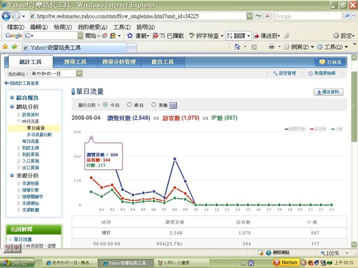
Task: Open the address bar URL dropdown arrow
Action: pyautogui.click(x=249, y=16)
